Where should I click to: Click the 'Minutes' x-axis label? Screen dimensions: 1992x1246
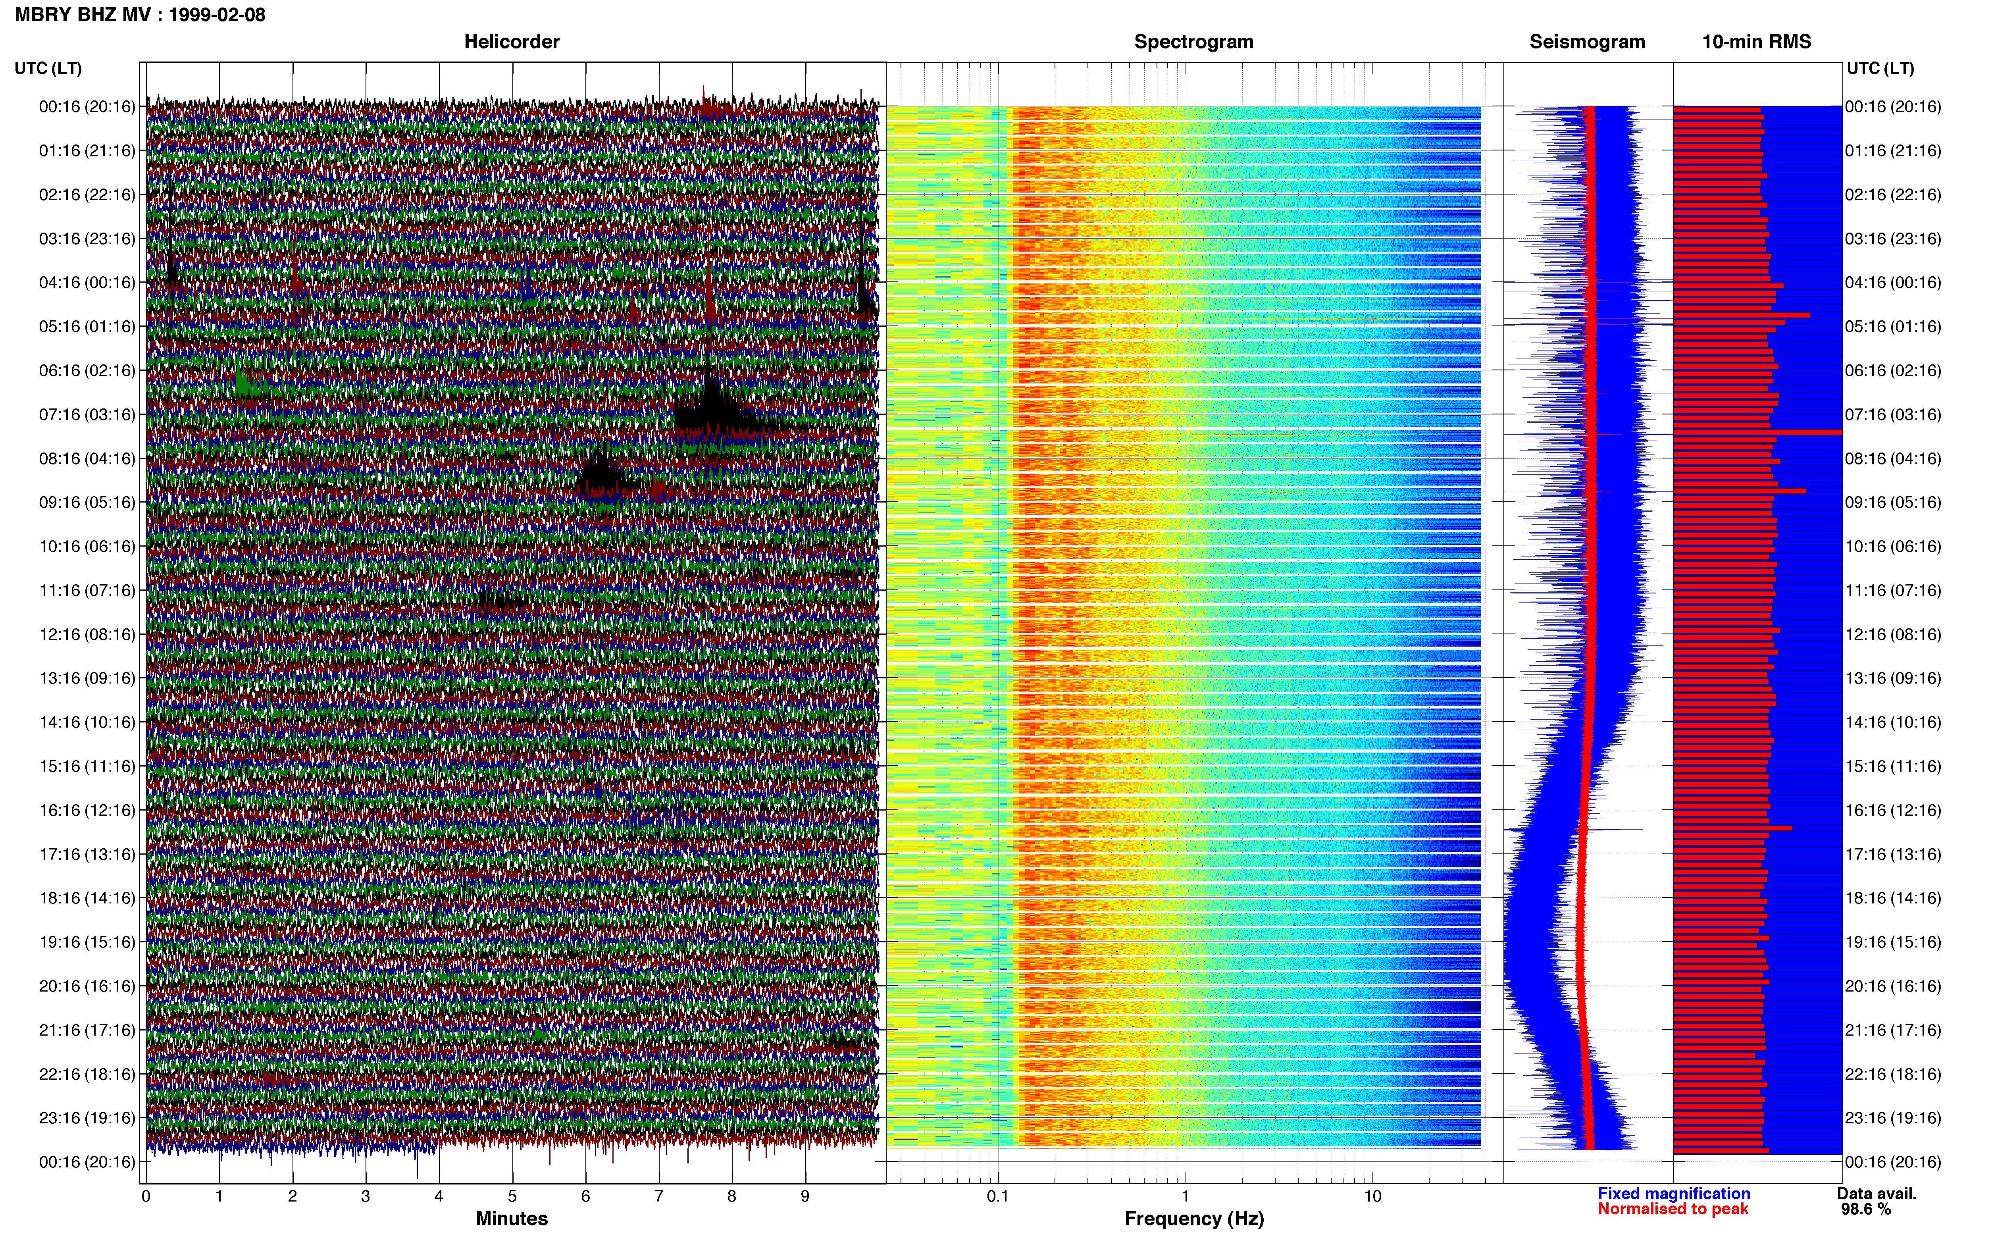[512, 1219]
